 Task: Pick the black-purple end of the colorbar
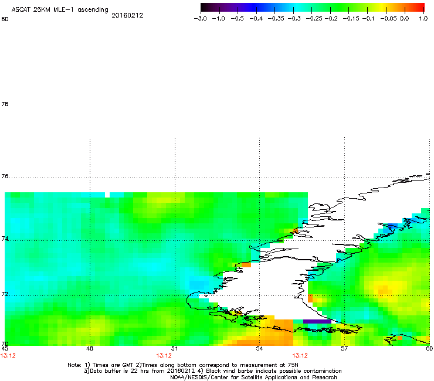(x=206, y=7)
